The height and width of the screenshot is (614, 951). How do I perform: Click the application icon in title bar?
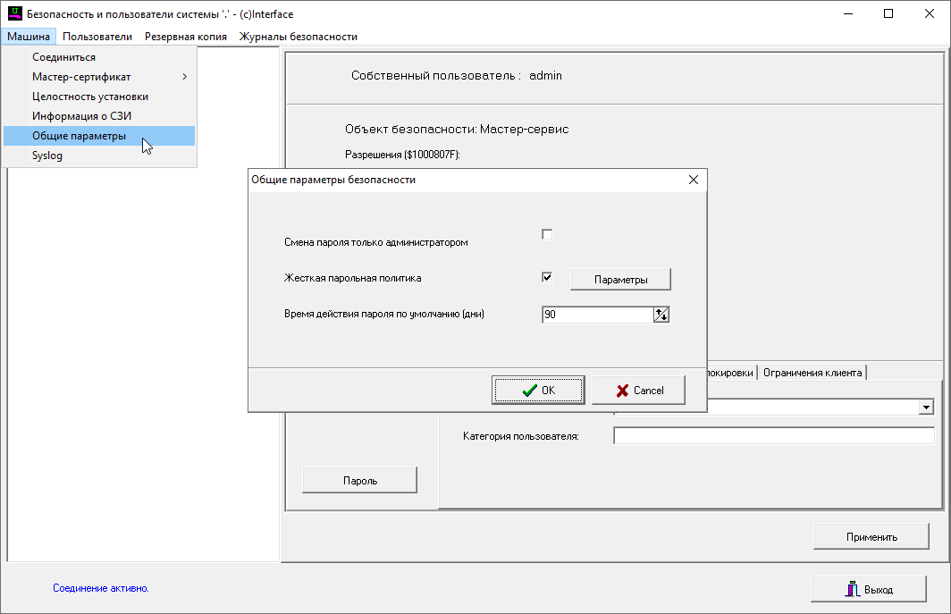pyautogui.click(x=14, y=14)
